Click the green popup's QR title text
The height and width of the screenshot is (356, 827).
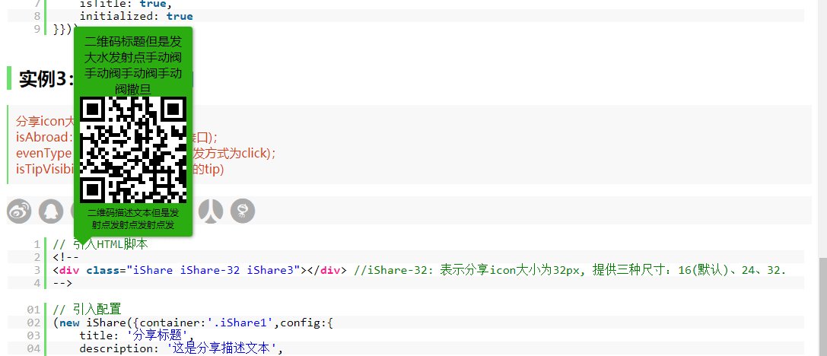coord(133,65)
